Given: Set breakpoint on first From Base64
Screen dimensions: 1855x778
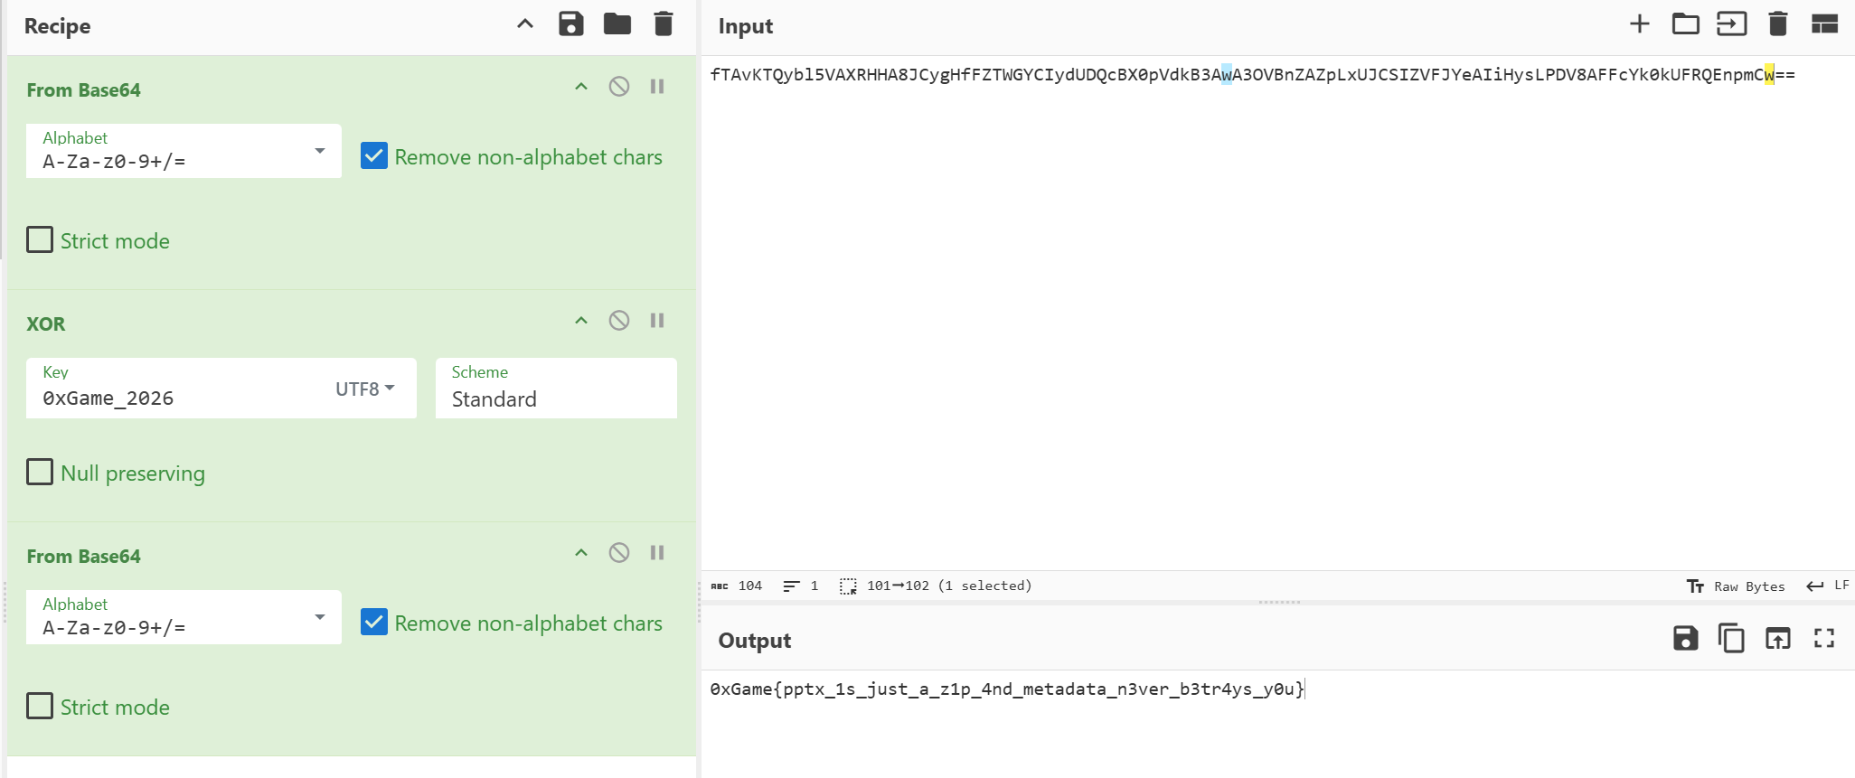Looking at the screenshot, I should click(657, 87).
